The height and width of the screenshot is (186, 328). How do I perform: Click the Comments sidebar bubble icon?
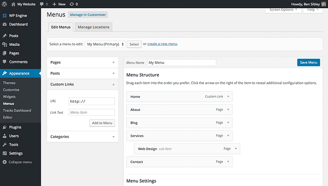(4, 62)
